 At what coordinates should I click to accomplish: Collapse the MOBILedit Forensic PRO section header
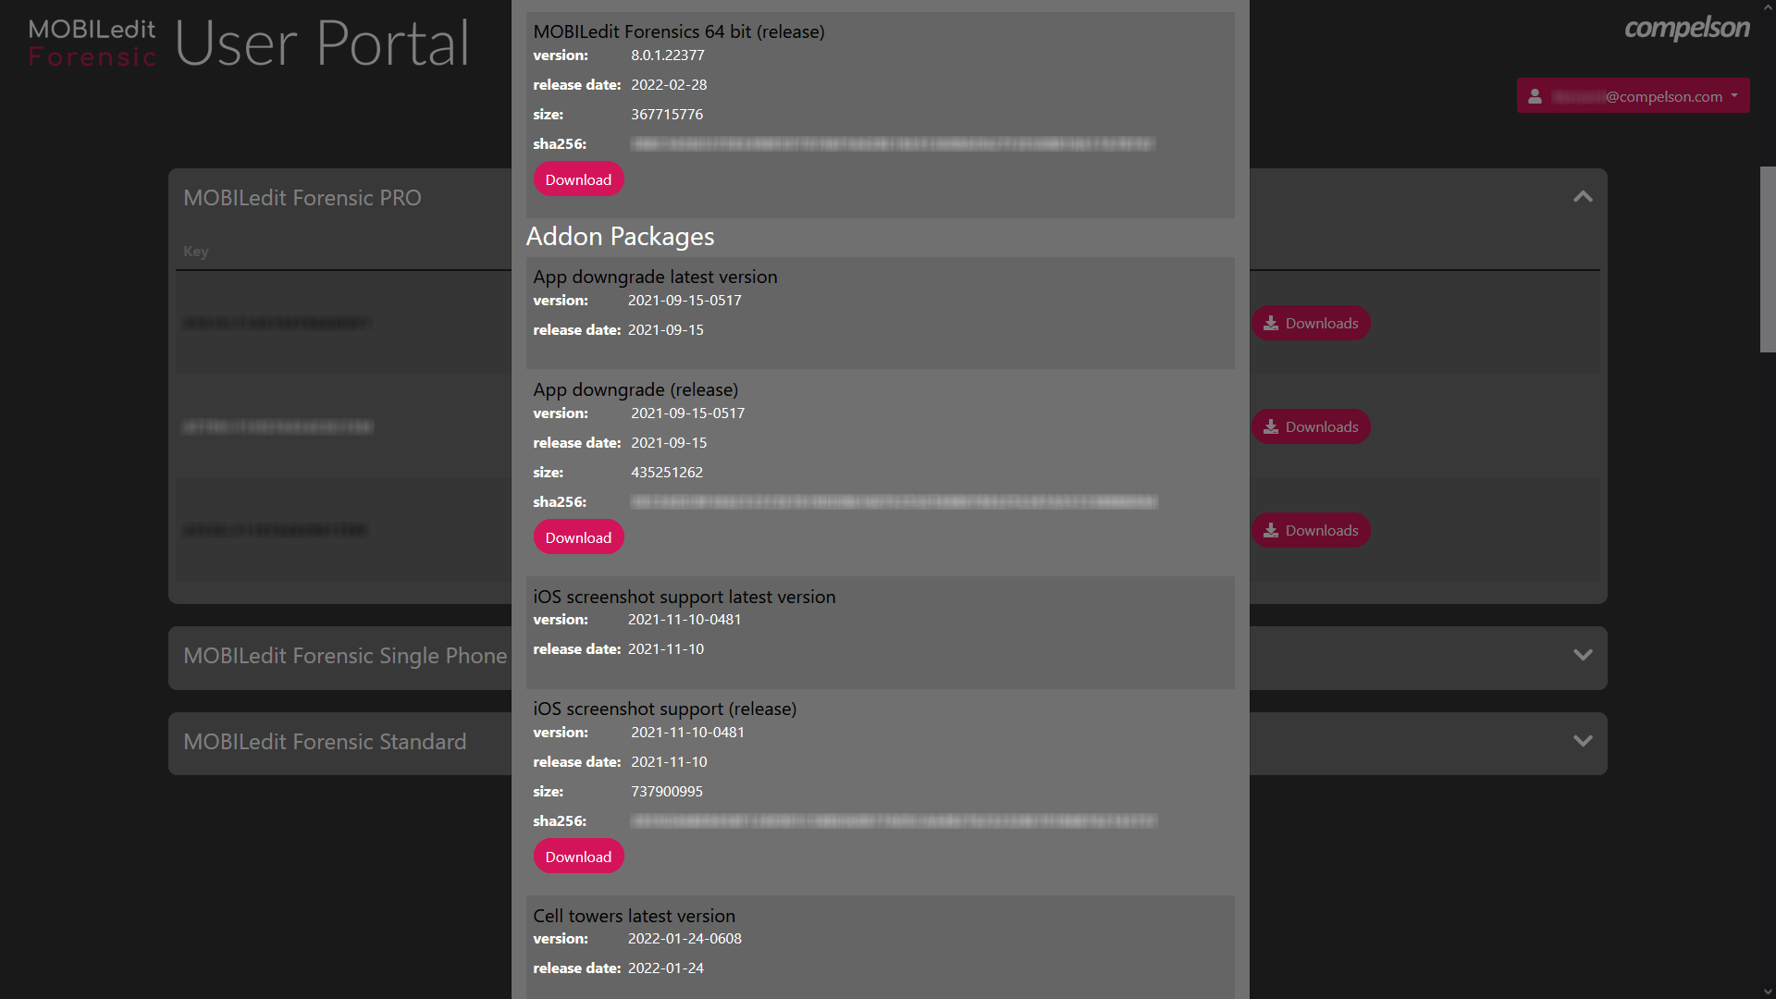pos(302,197)
